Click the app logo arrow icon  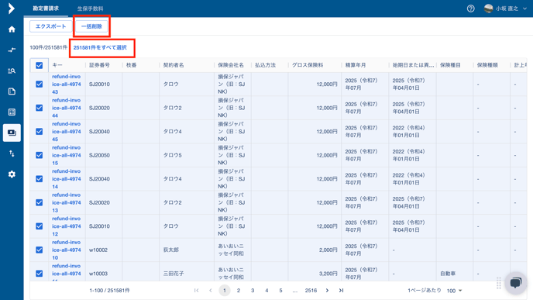point(11,9)
